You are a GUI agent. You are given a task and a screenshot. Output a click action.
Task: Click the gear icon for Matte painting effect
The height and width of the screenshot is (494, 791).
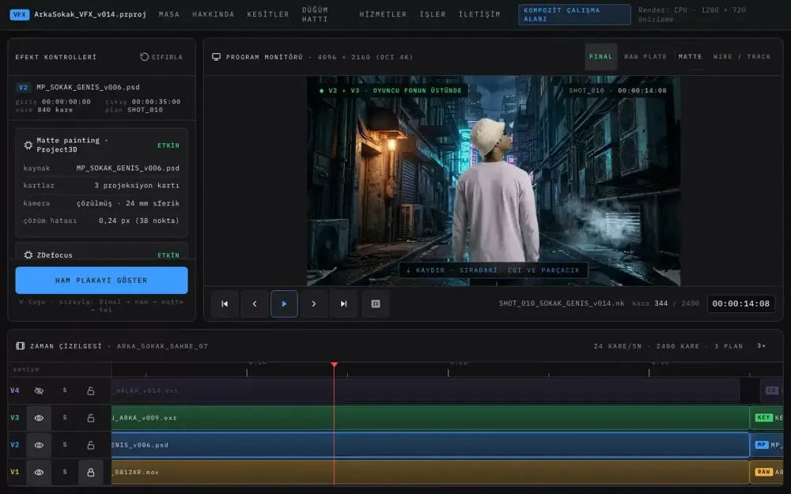pos(28,145)
